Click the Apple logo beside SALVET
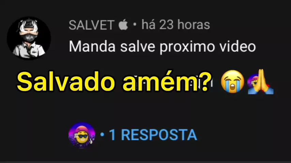The image size is (291, 163). pos(123,24)
